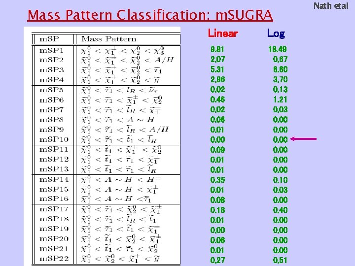The height and width of the screenshot is (266, 355).
Task: Click the mass pattern formula in mSP1 row
Action: pyautogui.click(x=122, y=51)
